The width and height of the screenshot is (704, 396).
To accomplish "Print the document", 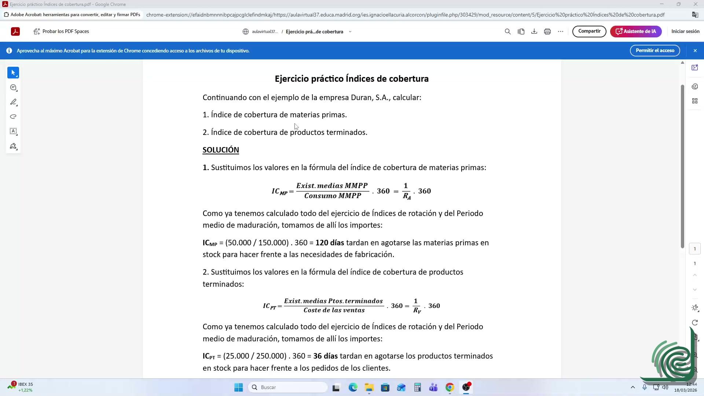I will (547, 32).
